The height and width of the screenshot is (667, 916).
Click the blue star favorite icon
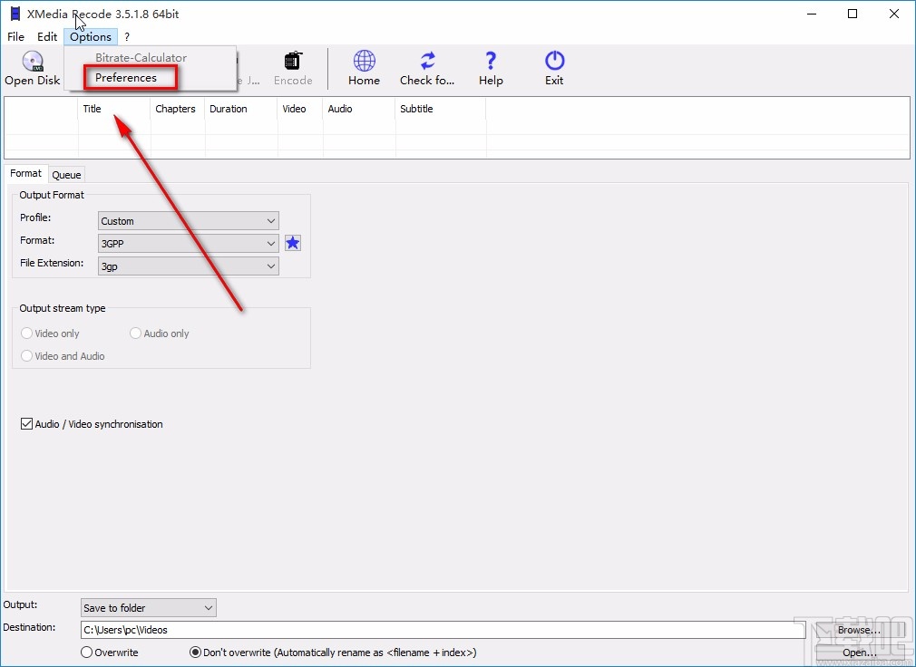coord(293,243)
